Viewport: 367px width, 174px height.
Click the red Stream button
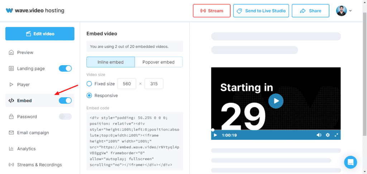click(x=211, y=11)
